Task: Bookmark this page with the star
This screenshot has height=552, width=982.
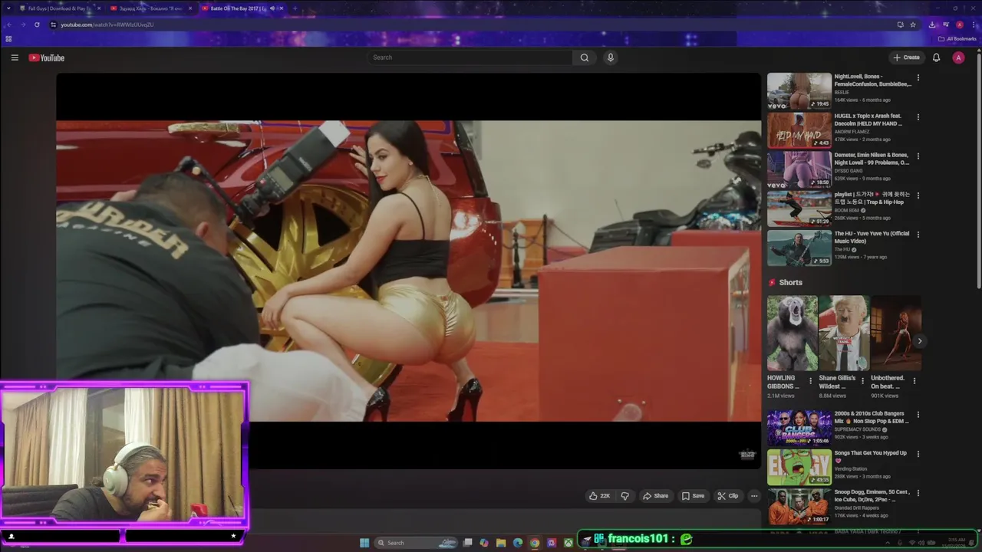Action: [913, 25]
